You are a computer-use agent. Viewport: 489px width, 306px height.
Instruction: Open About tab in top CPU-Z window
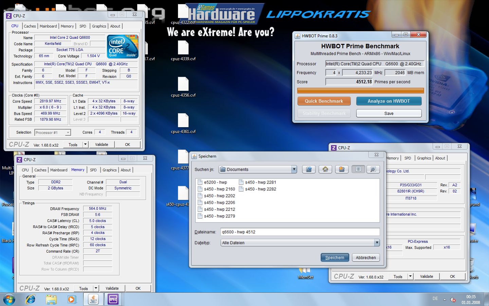(115, 26)
